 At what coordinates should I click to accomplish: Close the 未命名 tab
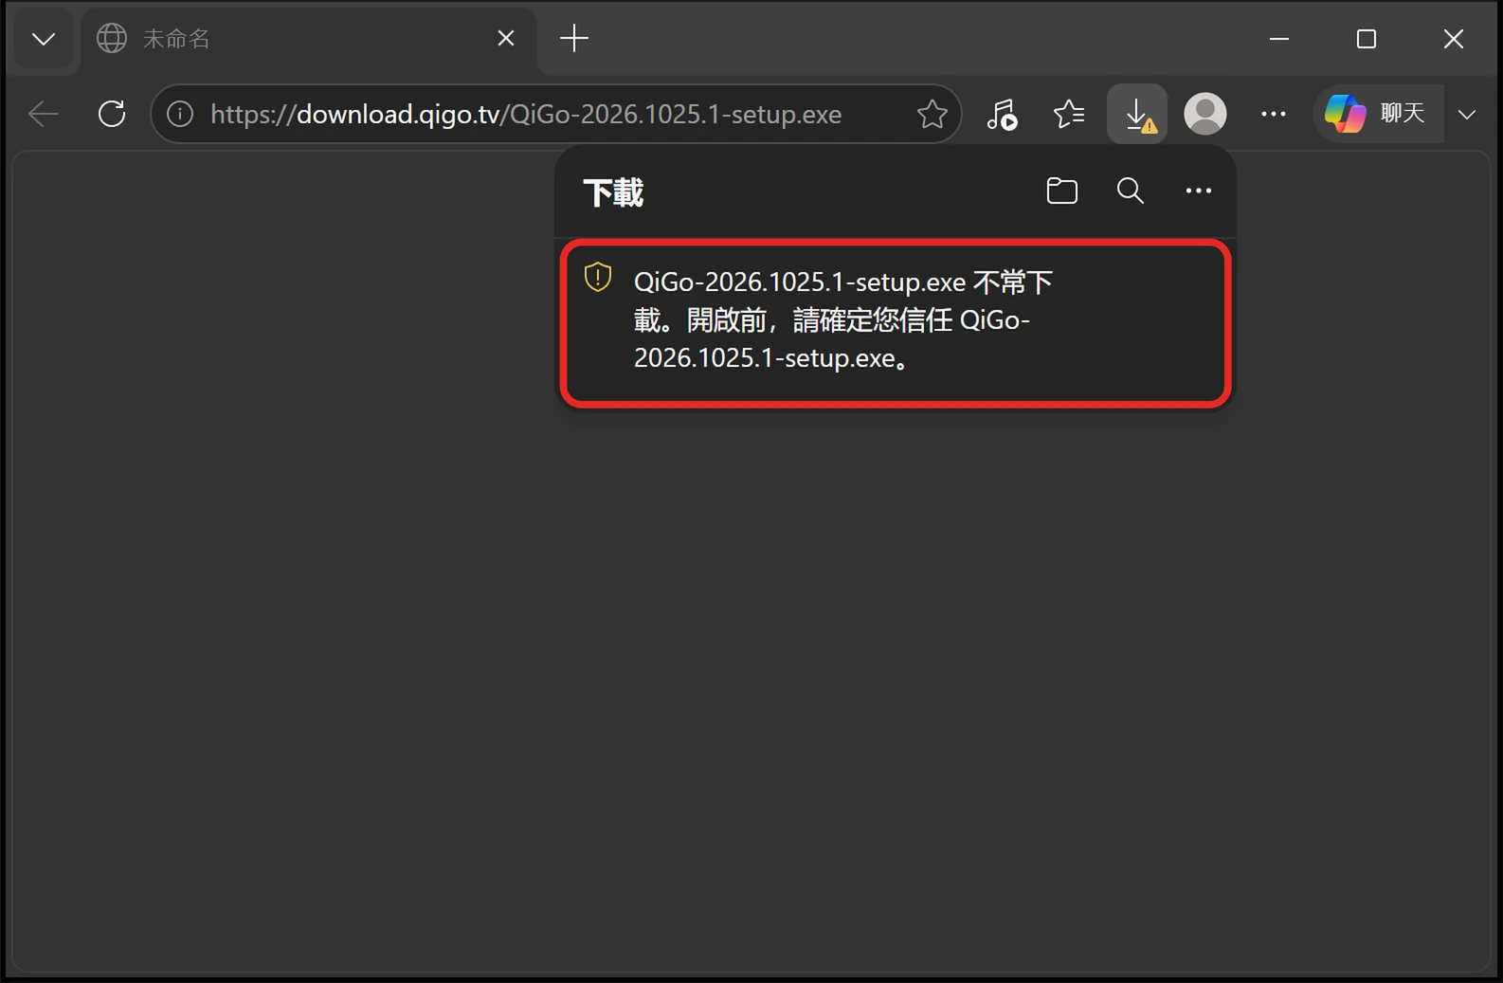click(506, 39)
